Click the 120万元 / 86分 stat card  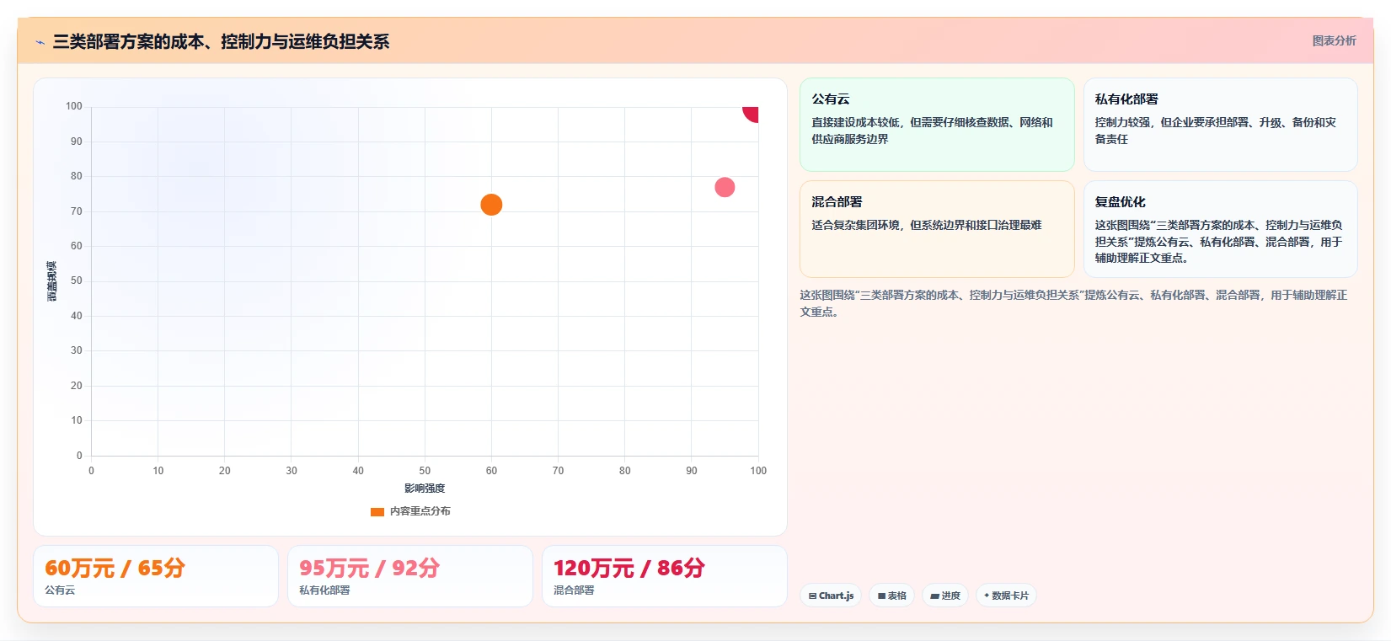coord(665,576)
